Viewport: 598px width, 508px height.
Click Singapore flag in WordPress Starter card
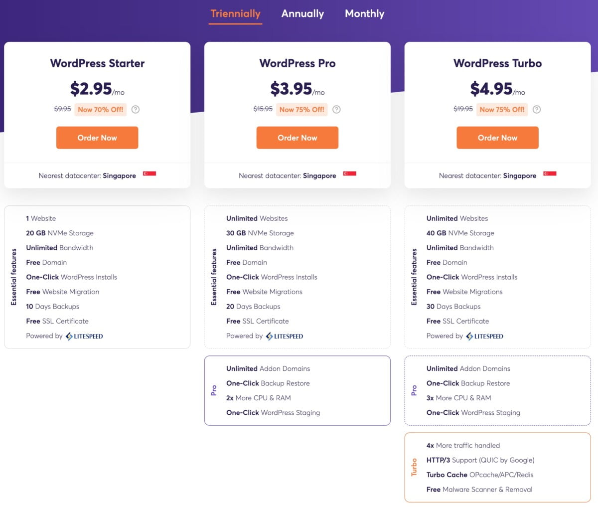149,174
